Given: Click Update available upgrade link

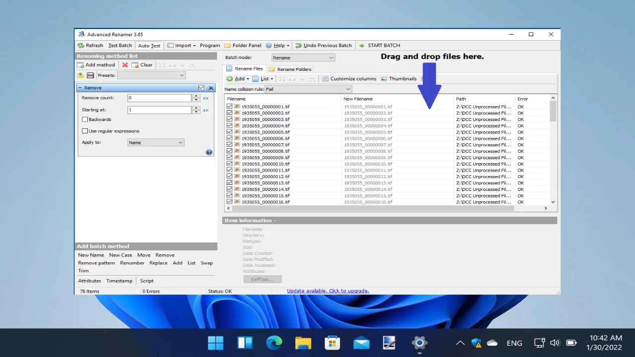Looking at the screenshot, I should click(328, 291).
